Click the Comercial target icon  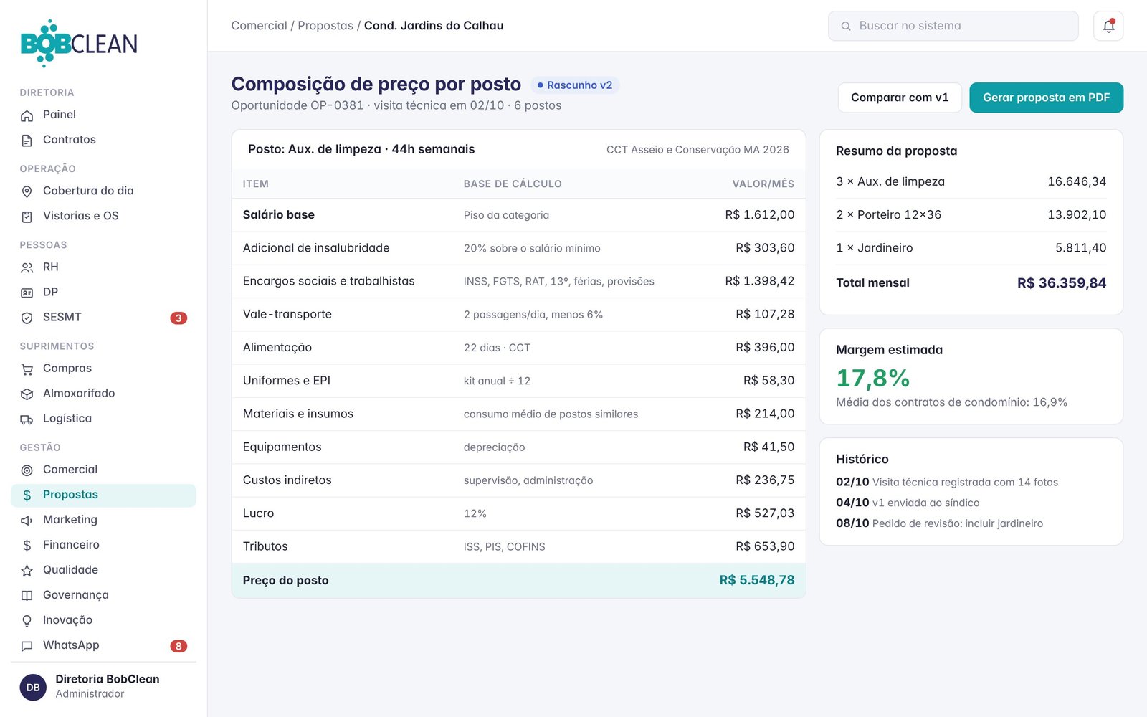click(27, 470)
